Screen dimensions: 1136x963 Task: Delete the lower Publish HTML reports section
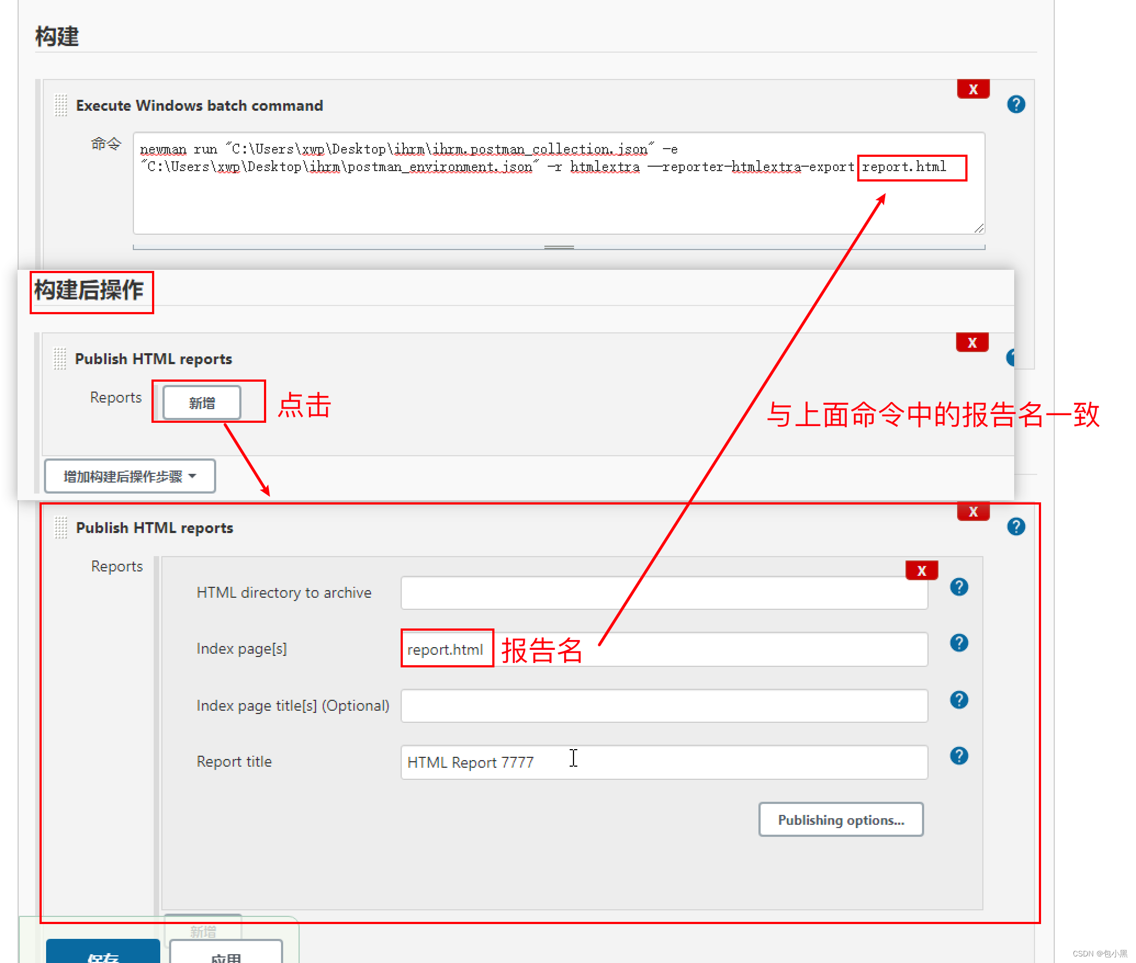point(973,511)
